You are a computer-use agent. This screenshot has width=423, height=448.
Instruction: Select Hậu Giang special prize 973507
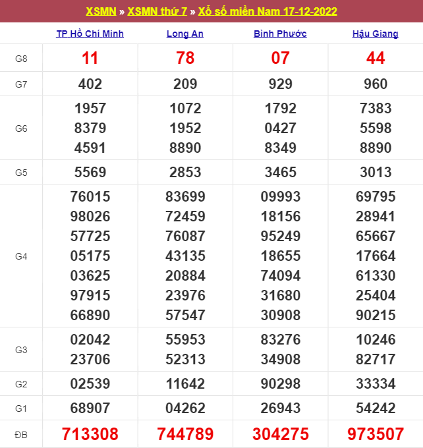[x=375, y=434]
